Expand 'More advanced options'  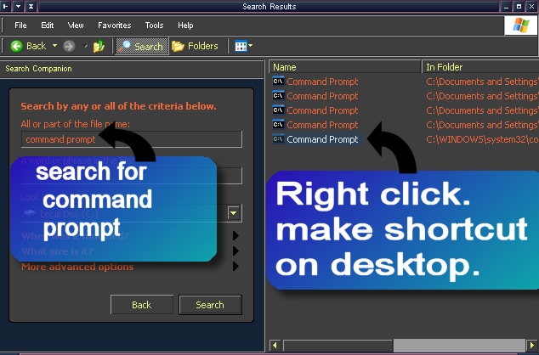(x=235, y=266)
